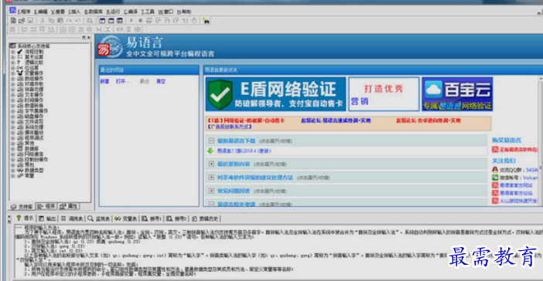Toggle the second panel layout toolbar icon

(x=111, y=21)
